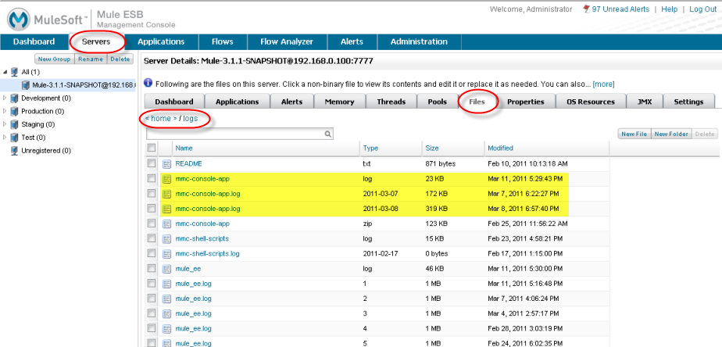Collapse the All (1) tree node
722x347 pixels.
(5, 72)
